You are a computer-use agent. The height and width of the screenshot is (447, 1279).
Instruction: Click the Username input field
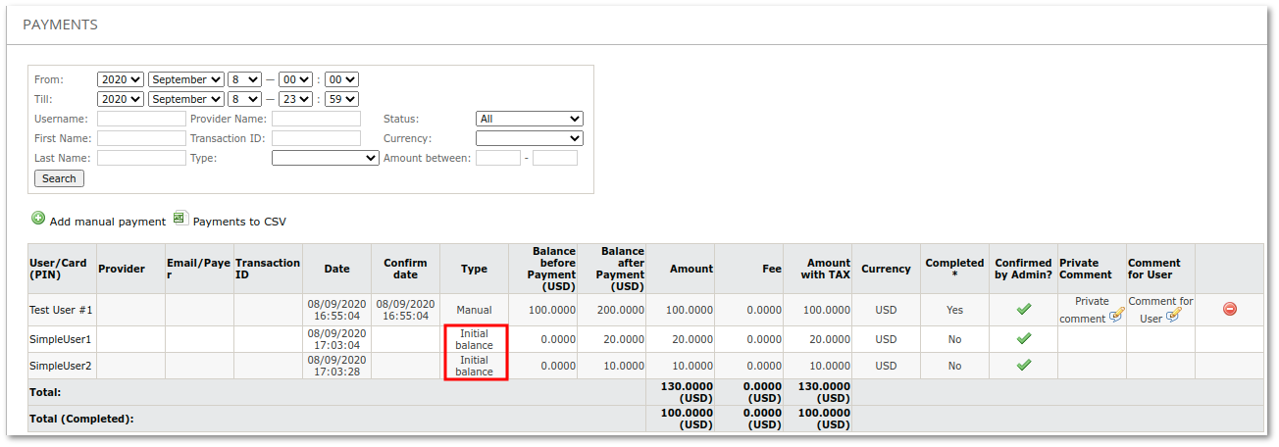tap(141, 119)
